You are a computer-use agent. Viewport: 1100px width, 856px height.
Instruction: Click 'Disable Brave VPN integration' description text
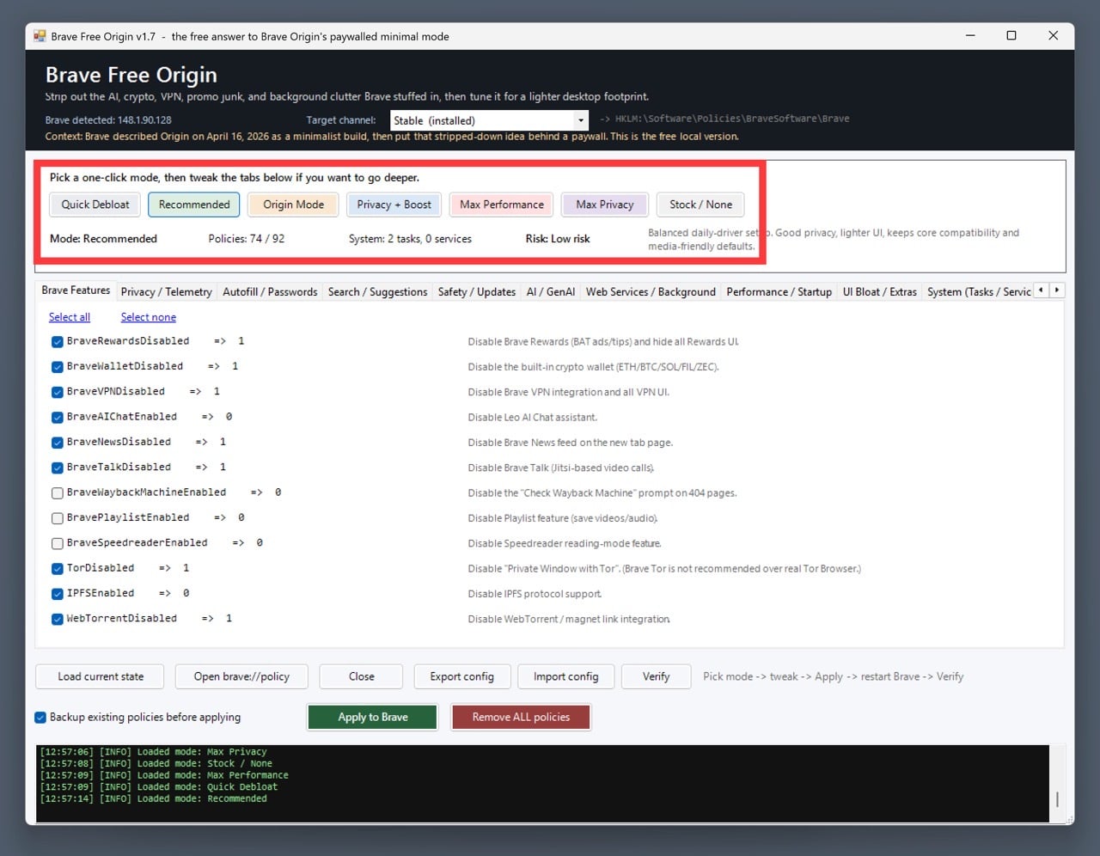coord(569,392)
